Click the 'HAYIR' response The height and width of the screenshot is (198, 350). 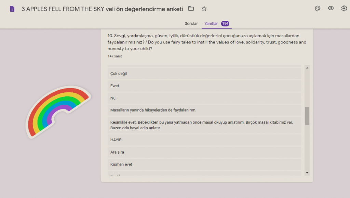point(204,140)
